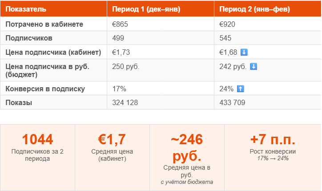Screen dimensions: 322x191
Task: Click the €920 cell
Action: click(x=227, y=24)
